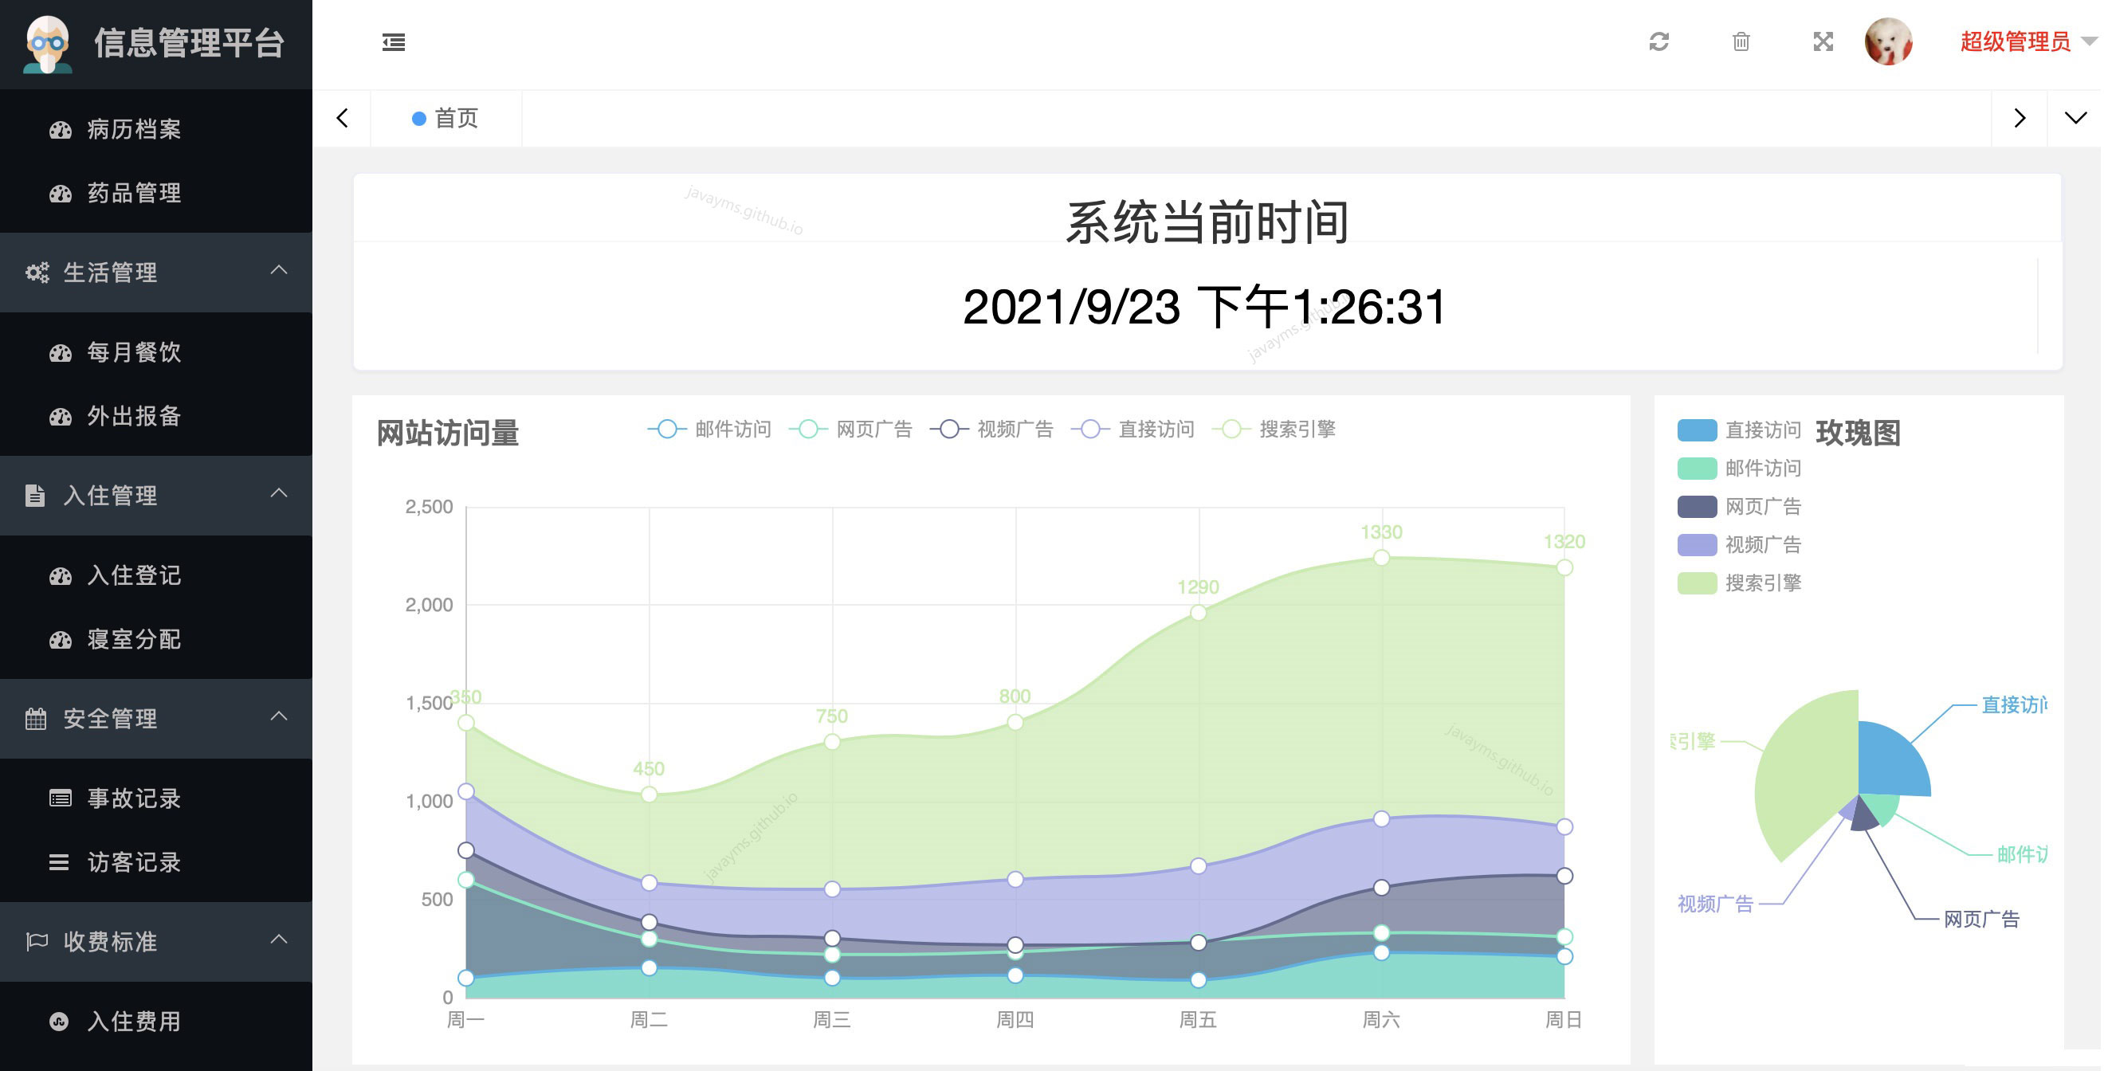The height and width of the screenshot is (1071, 2104).
Task: Collapse the sidebar navigation menu
Action: 394,42
